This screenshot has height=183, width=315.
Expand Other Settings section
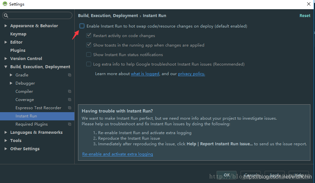pyautogui.click(x=6, y=149)
